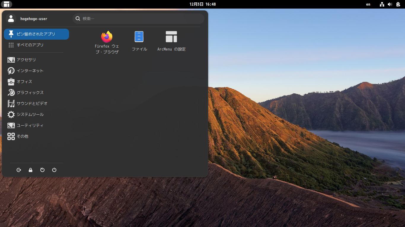Click the log out icon
This screenshot has width=405, height=227.
[19, 170]
